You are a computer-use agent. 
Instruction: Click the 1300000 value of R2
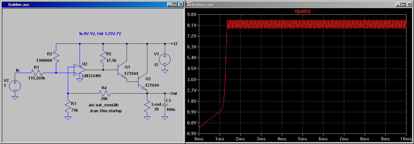44,60
